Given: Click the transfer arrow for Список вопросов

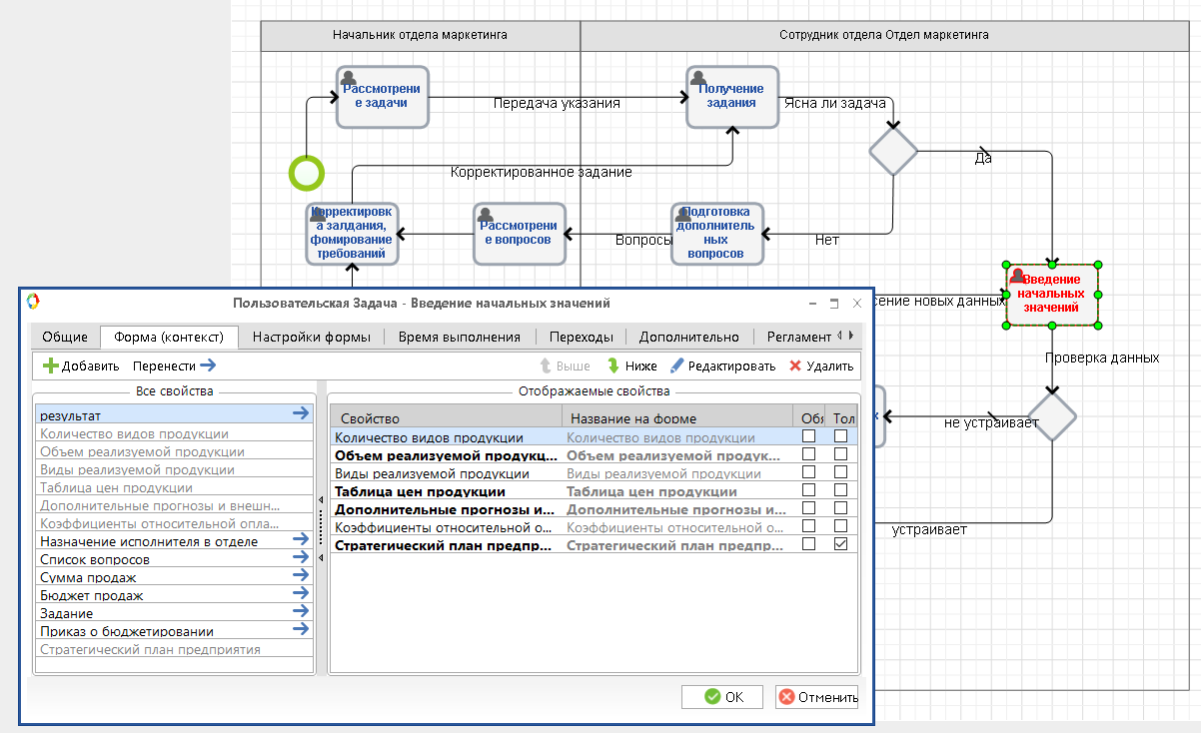Looking at the screenshot, I should (302, 558).
